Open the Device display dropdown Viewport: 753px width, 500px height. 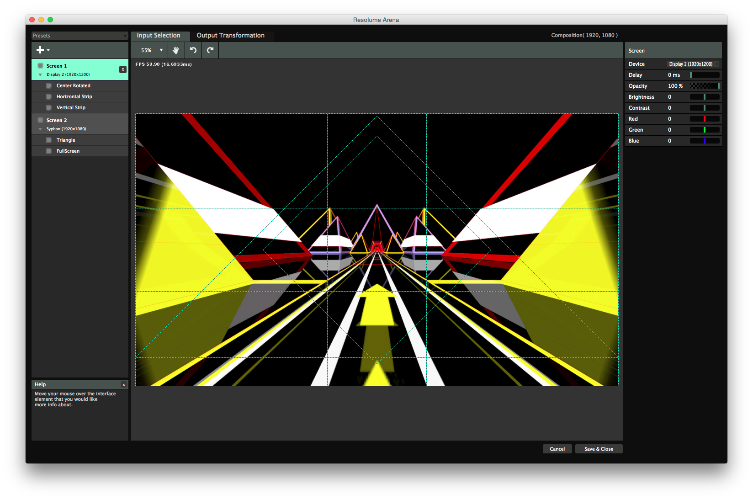pyautogui.click(x=693, y=64)
